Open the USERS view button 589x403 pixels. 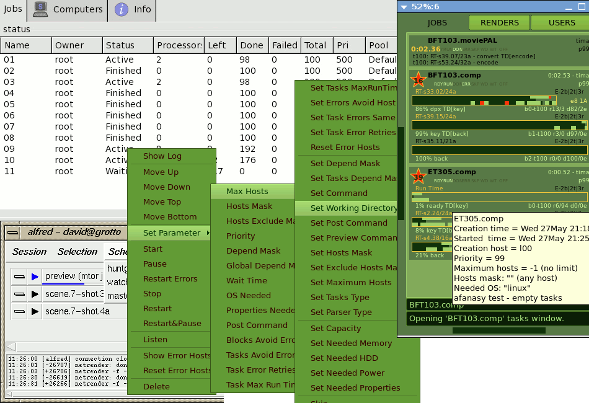[562, 23]
